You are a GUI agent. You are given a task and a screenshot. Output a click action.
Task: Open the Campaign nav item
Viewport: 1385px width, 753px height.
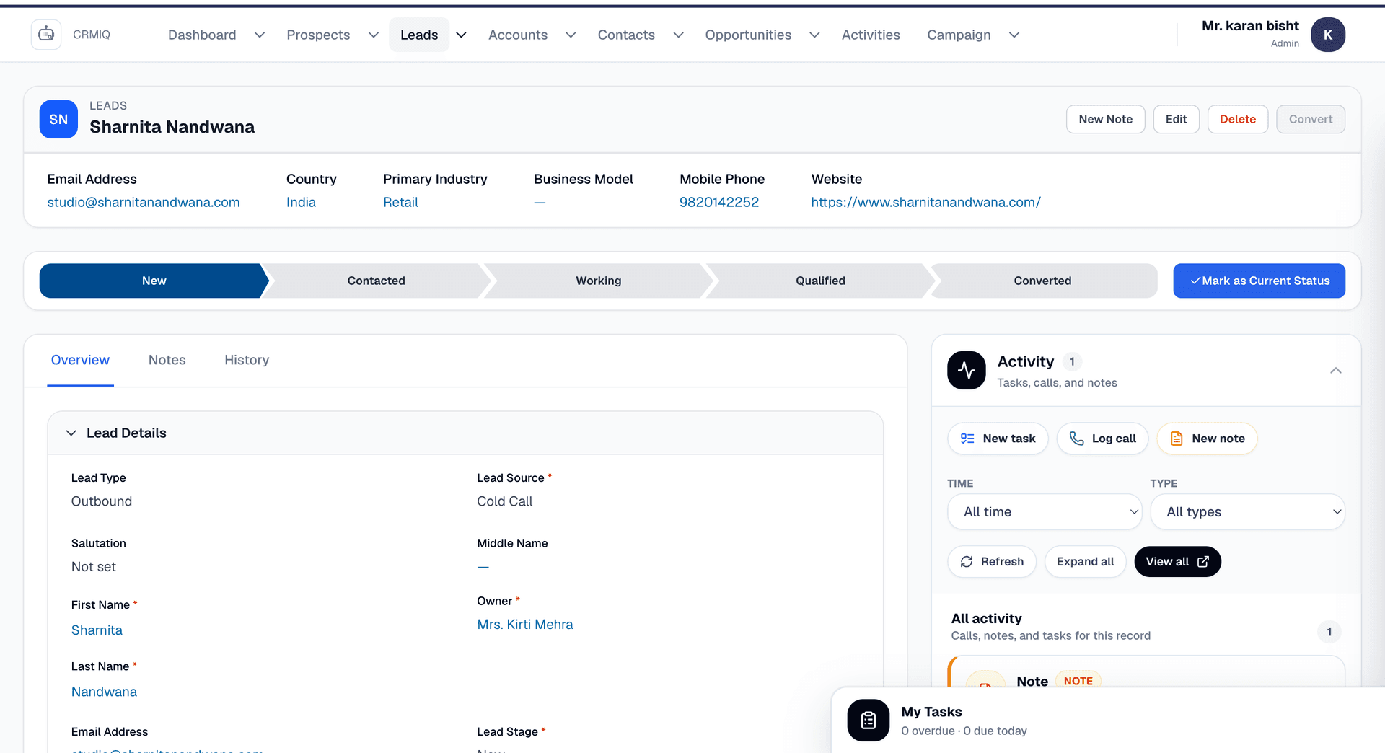pos(959,35)
